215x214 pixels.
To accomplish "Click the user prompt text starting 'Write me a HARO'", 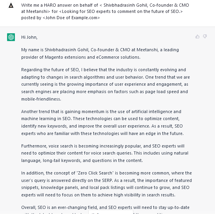I will [x=105, y=11].
